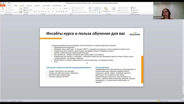Click Преобразовать в SmartArt
The image size is (184, 104).
point(79,12)
